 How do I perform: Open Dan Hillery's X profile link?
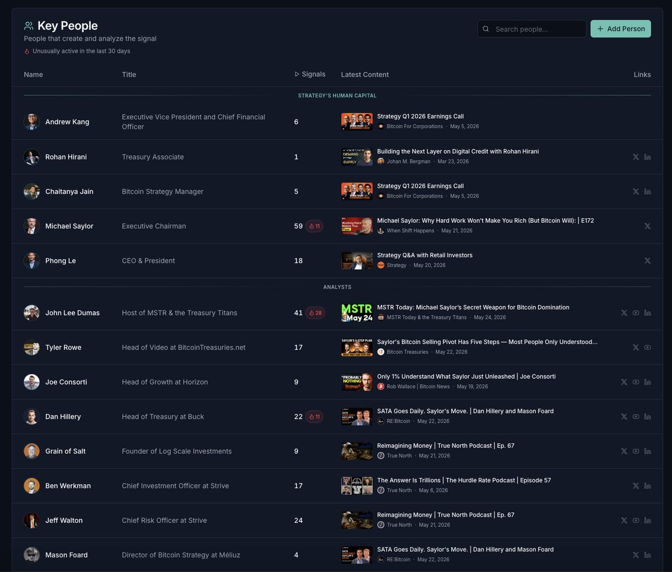(x=624, y=417)
